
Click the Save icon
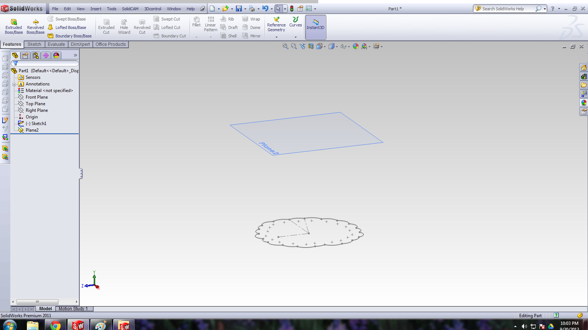click(x=239, y=8)
